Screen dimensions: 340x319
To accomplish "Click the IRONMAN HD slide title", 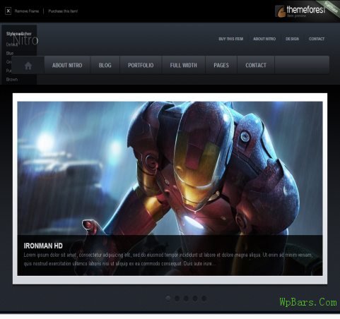I will click(x=43, y=246).
